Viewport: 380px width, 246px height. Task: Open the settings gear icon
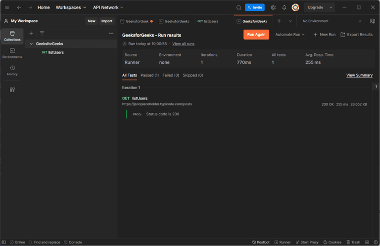[x=273, y=7]
